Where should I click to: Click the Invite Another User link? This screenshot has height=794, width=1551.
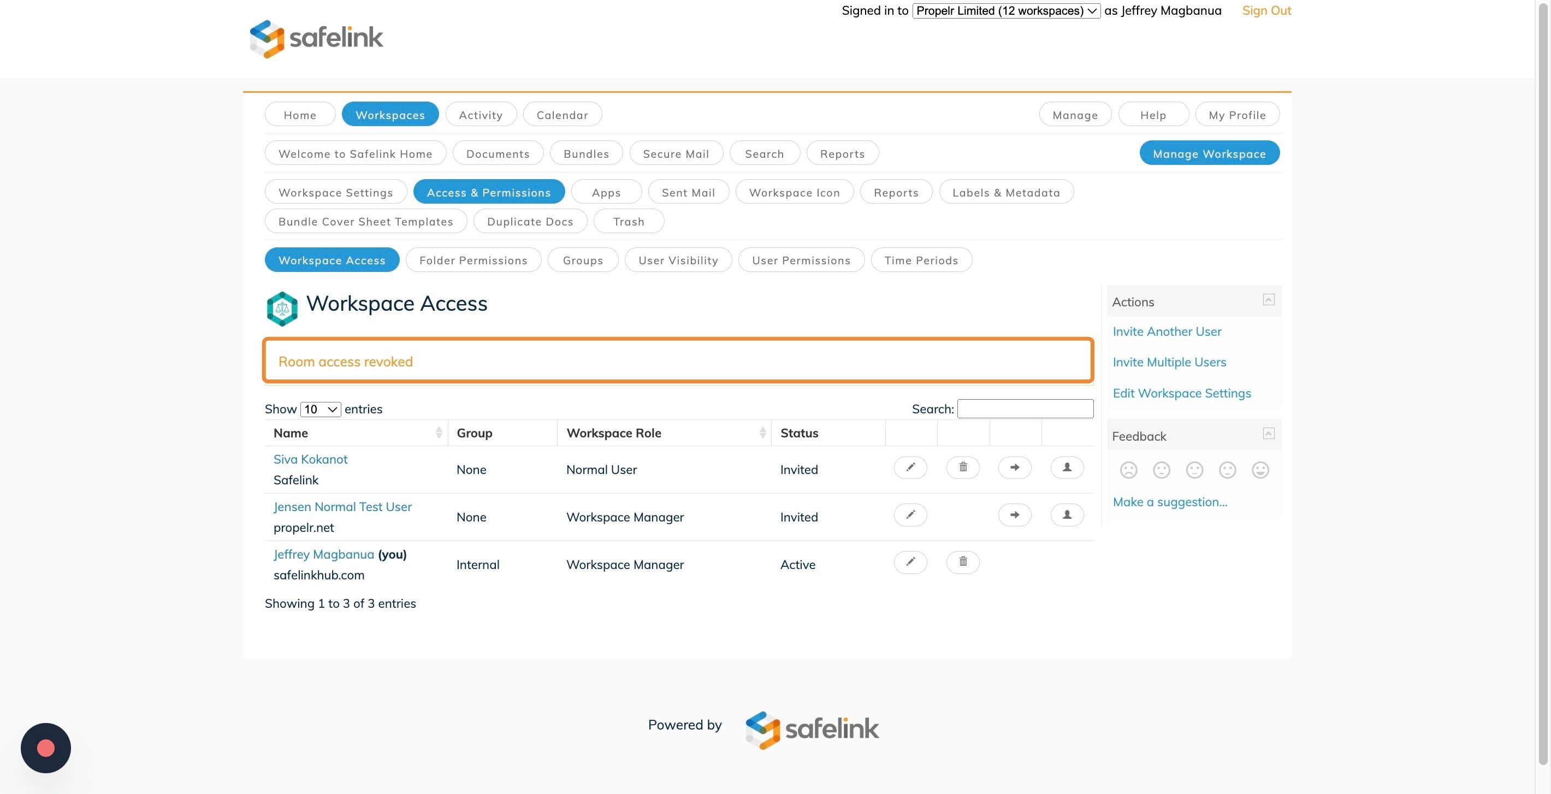click(x=1167, y=331)
